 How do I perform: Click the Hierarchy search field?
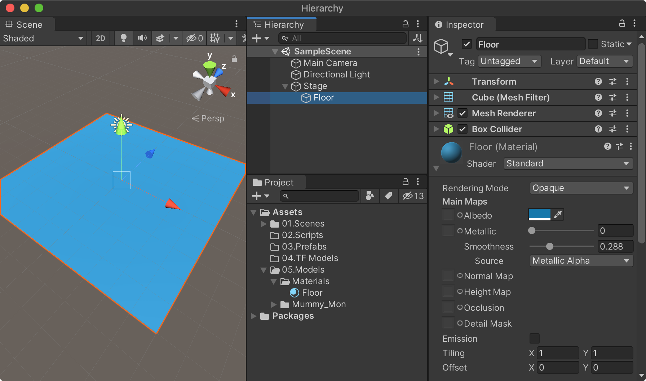pos(342,38)
